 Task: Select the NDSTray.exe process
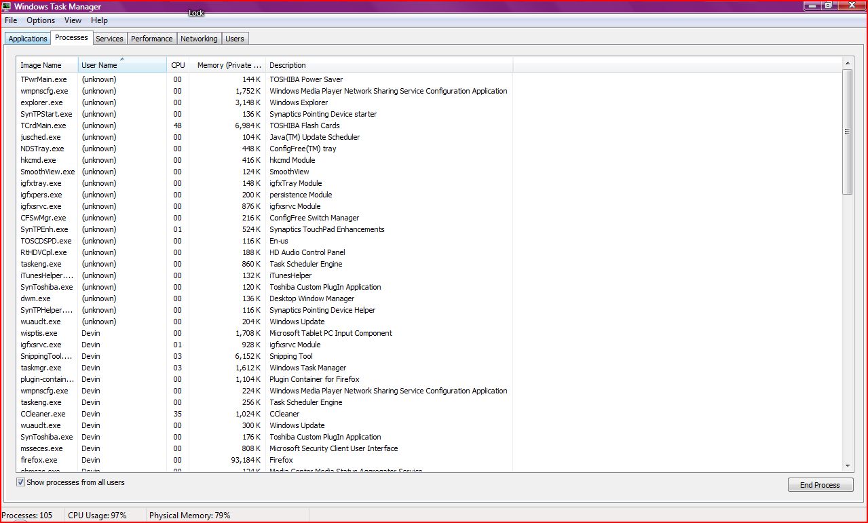tap(42, 149)
